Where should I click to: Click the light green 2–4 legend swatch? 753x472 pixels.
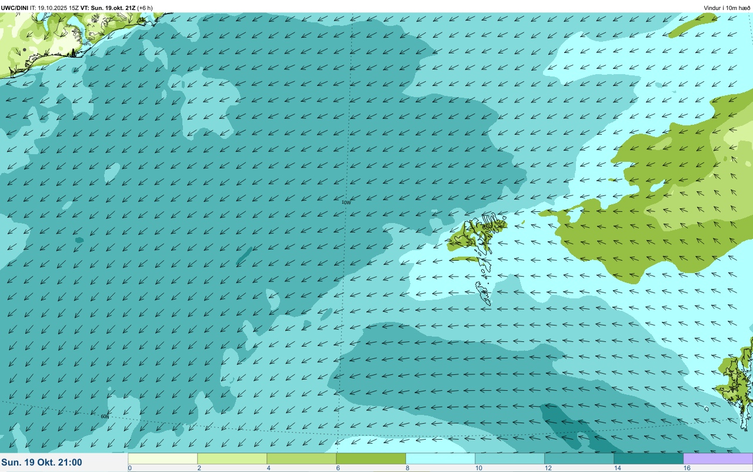(232, 458)
